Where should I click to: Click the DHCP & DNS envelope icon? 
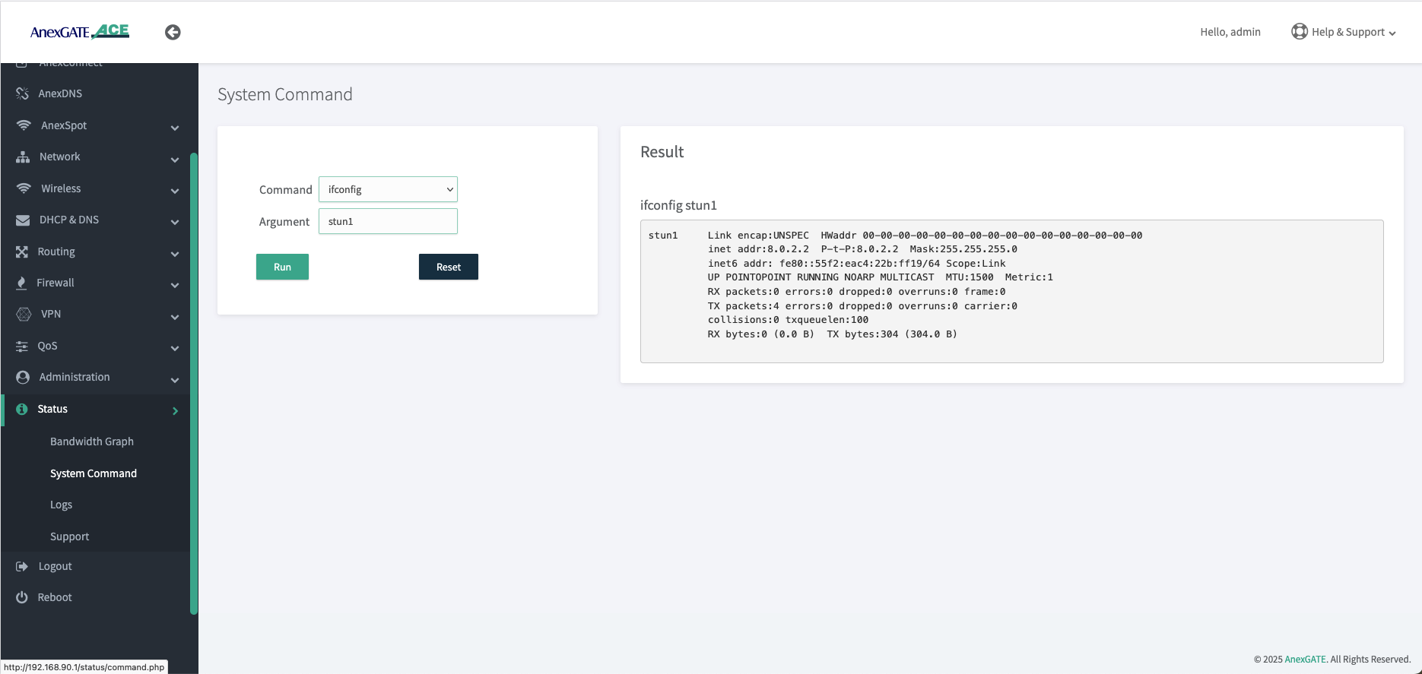(23, 220)
